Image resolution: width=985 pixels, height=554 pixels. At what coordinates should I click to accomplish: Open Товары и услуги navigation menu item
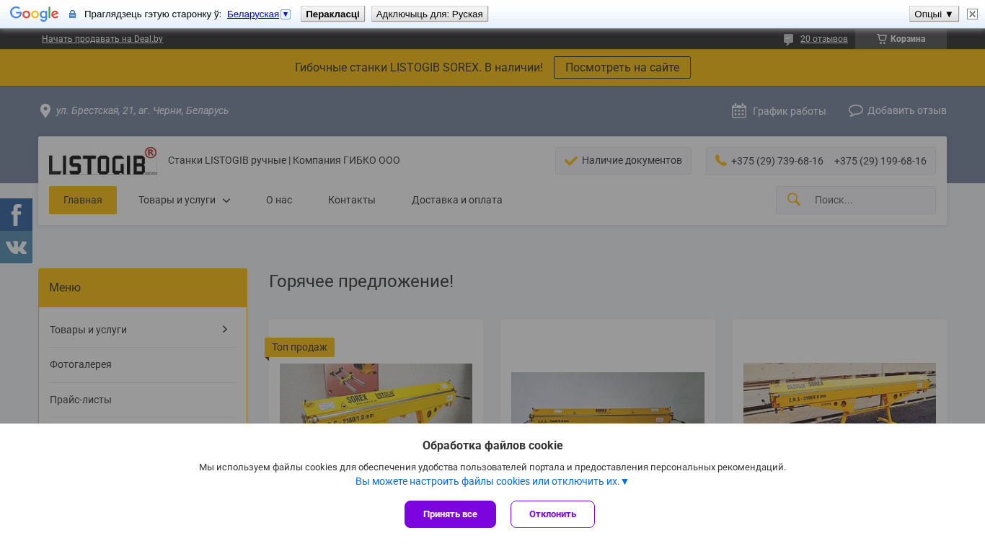(x=177, y=200)
